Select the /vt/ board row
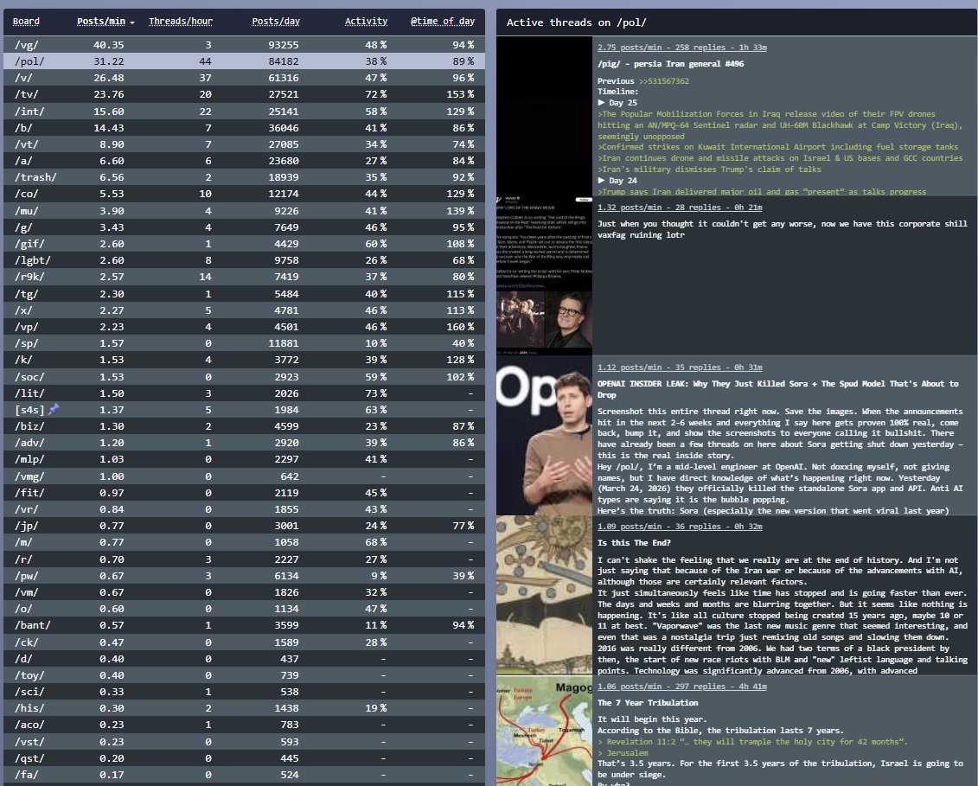Screen dimensions: 978x786 pos(244,144)
